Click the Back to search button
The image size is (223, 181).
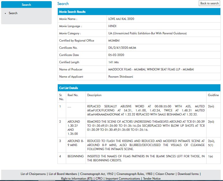pyautogui.click(x=209, y=3)
